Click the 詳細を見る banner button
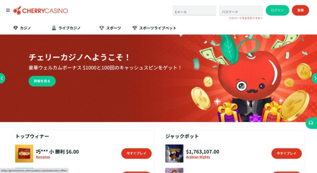 click(x=42, y=81)
